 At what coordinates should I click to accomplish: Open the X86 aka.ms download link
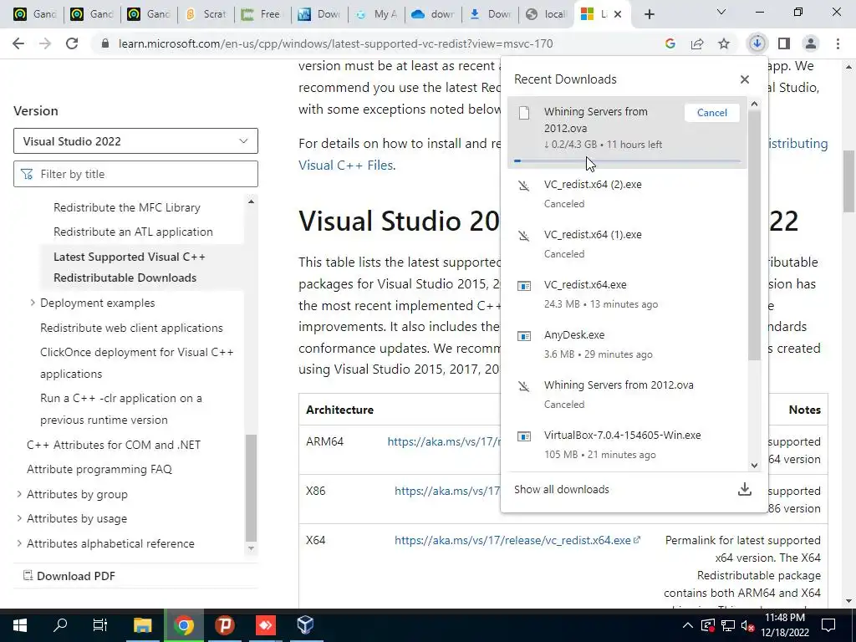(x=447, y=491)
